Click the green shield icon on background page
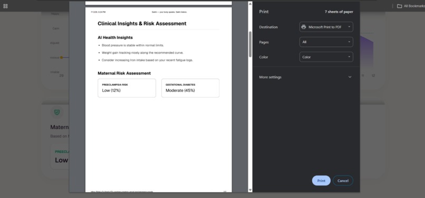425x198 pixels. coord(57,112)
